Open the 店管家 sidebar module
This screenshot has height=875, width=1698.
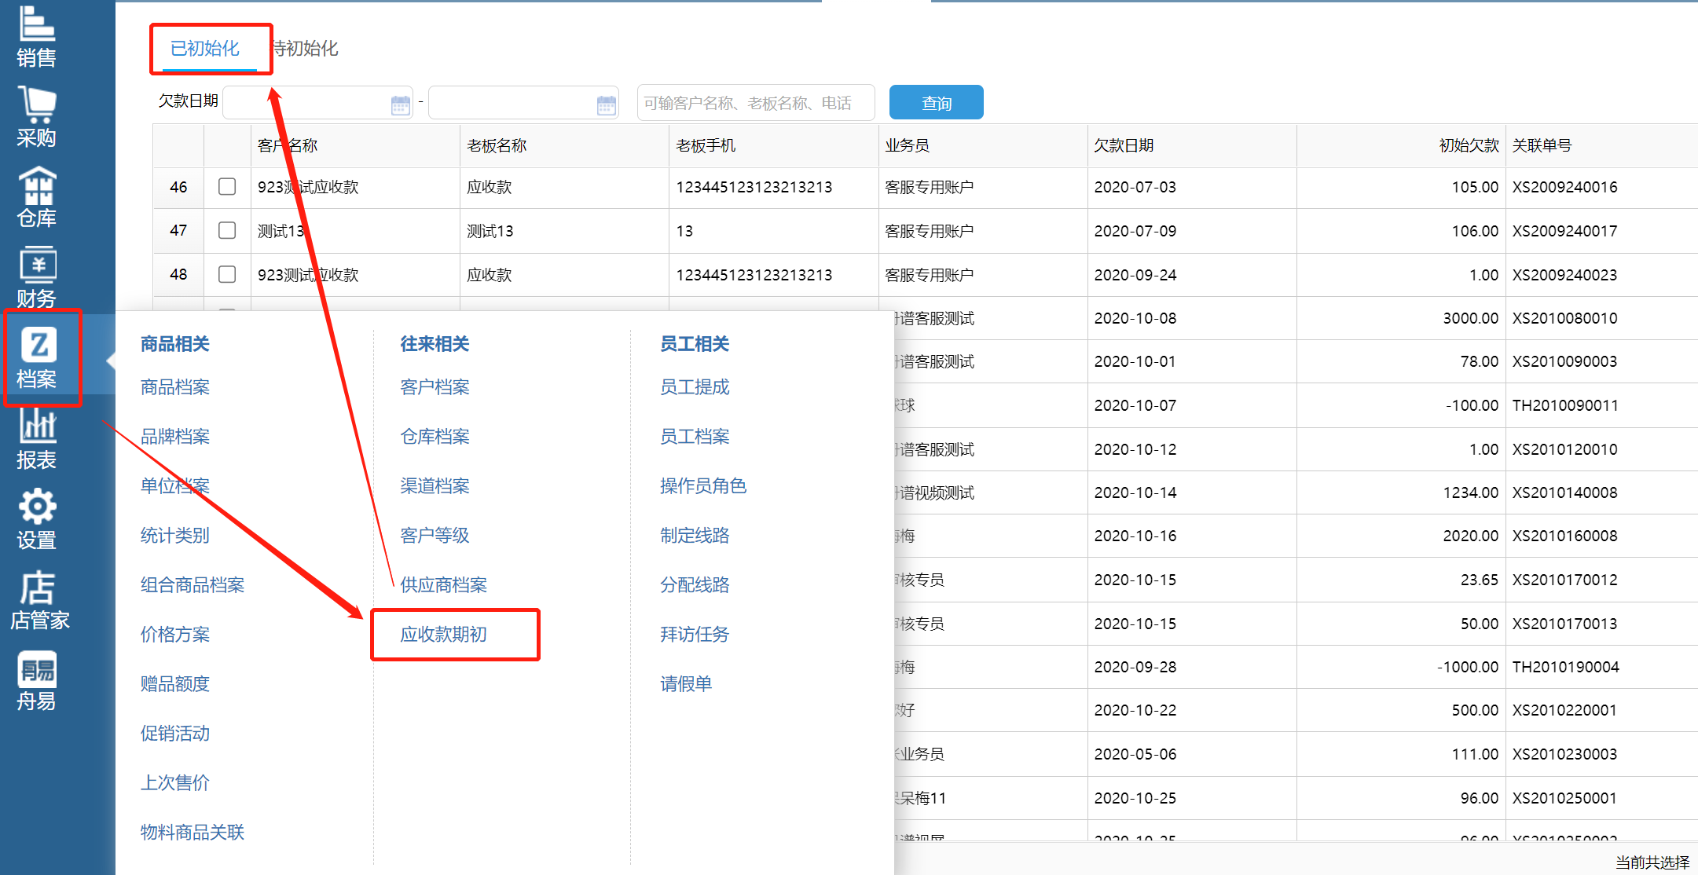[x=39, y=600]
